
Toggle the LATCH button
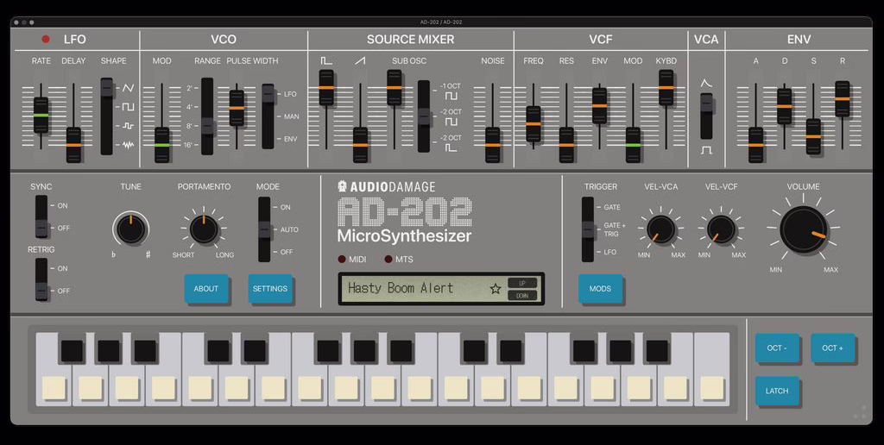tap(777, 391)
